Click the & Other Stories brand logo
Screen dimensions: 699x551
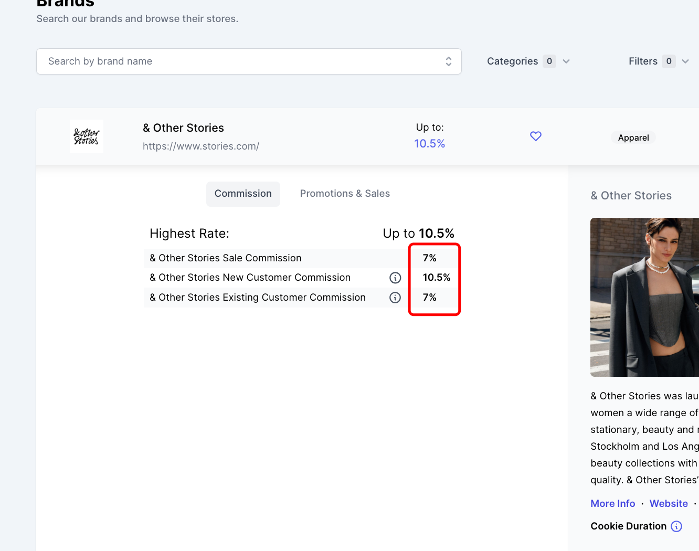87,136
